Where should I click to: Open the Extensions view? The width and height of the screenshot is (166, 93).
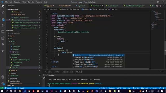click(x=3, y=38)
